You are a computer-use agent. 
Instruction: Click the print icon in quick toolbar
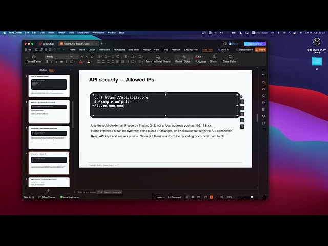pyautogui.click(x=46, y=50)
